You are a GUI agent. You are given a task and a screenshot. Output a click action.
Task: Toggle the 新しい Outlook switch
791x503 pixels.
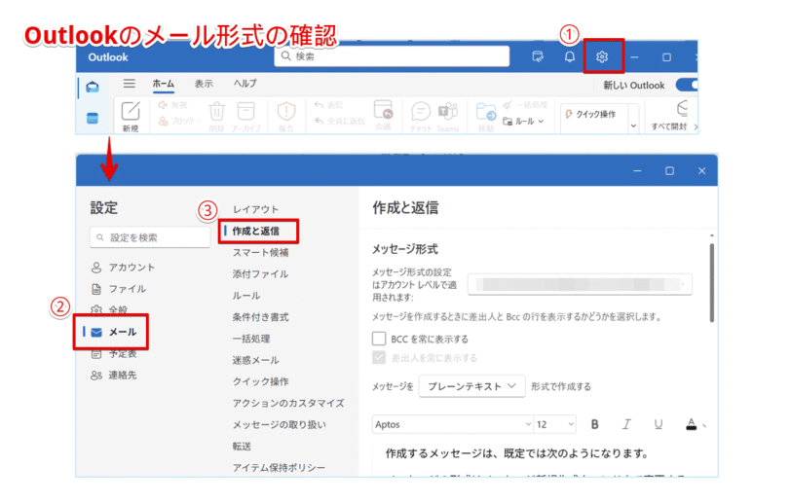coord(687,85)
